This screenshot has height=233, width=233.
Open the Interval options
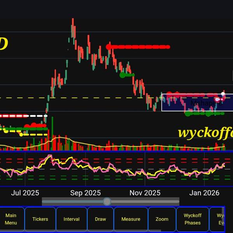point(71,219)
